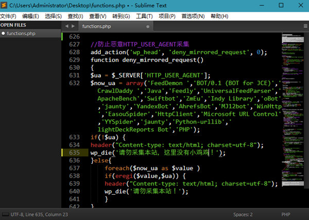Click the unsaved circle beside functions.php in sidebar
The width and height of the screenshot is (309, 220).
(3, 33)
